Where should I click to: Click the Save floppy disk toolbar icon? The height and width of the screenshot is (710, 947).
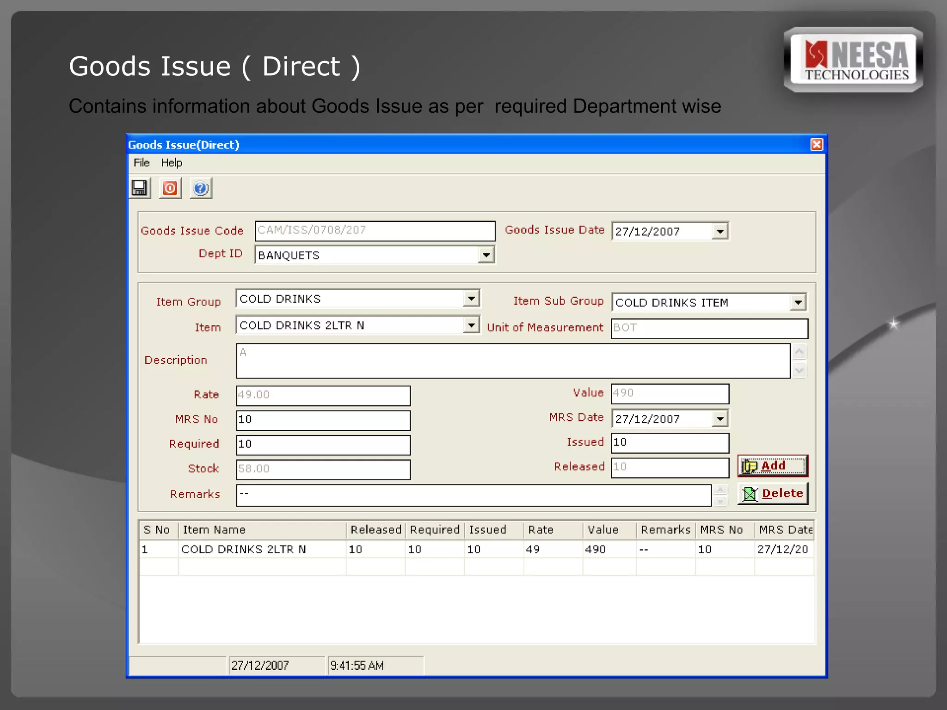[x=140, y=188]
